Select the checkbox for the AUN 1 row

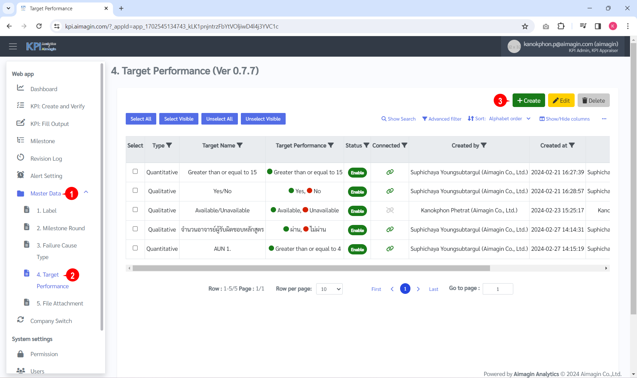coord(135,248)
